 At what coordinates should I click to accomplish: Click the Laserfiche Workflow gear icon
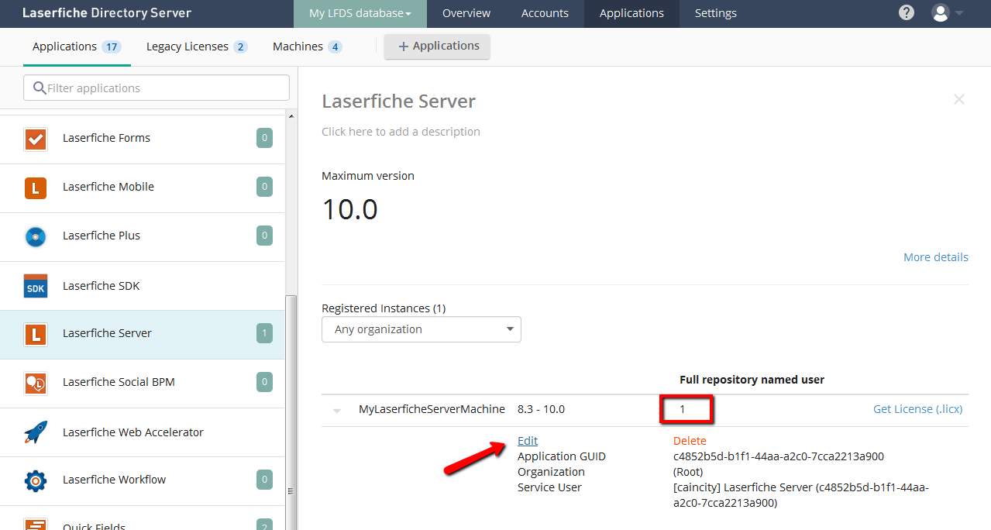[x=36, y=480]
